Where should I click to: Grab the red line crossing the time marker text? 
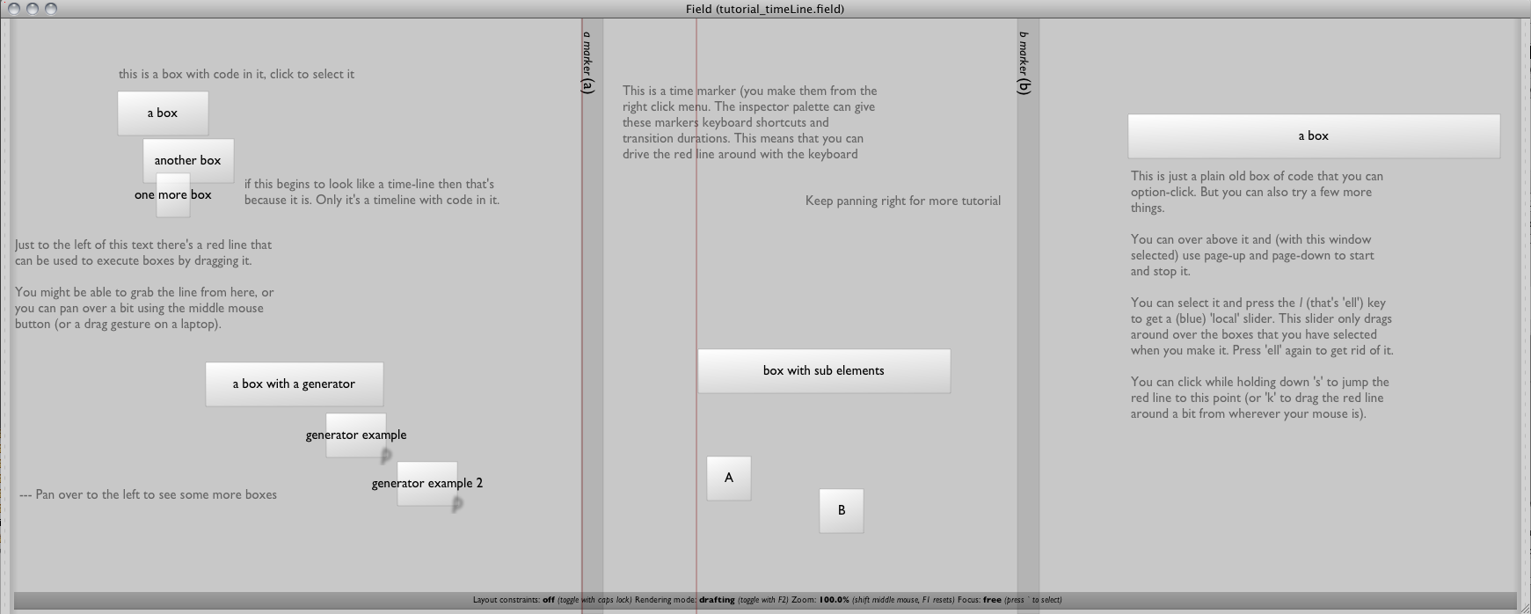(696, 264)
